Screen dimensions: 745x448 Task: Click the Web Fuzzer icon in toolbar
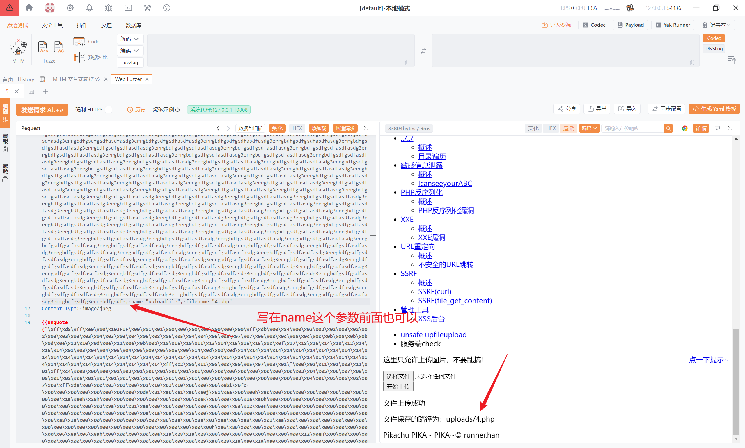(42, 47)
